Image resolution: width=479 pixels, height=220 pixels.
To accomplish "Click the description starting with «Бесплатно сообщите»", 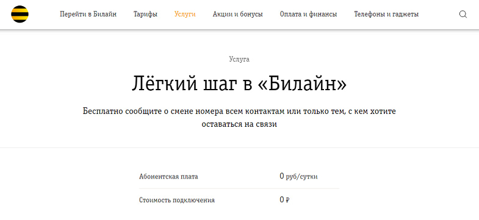I will [x=239, y=118].
